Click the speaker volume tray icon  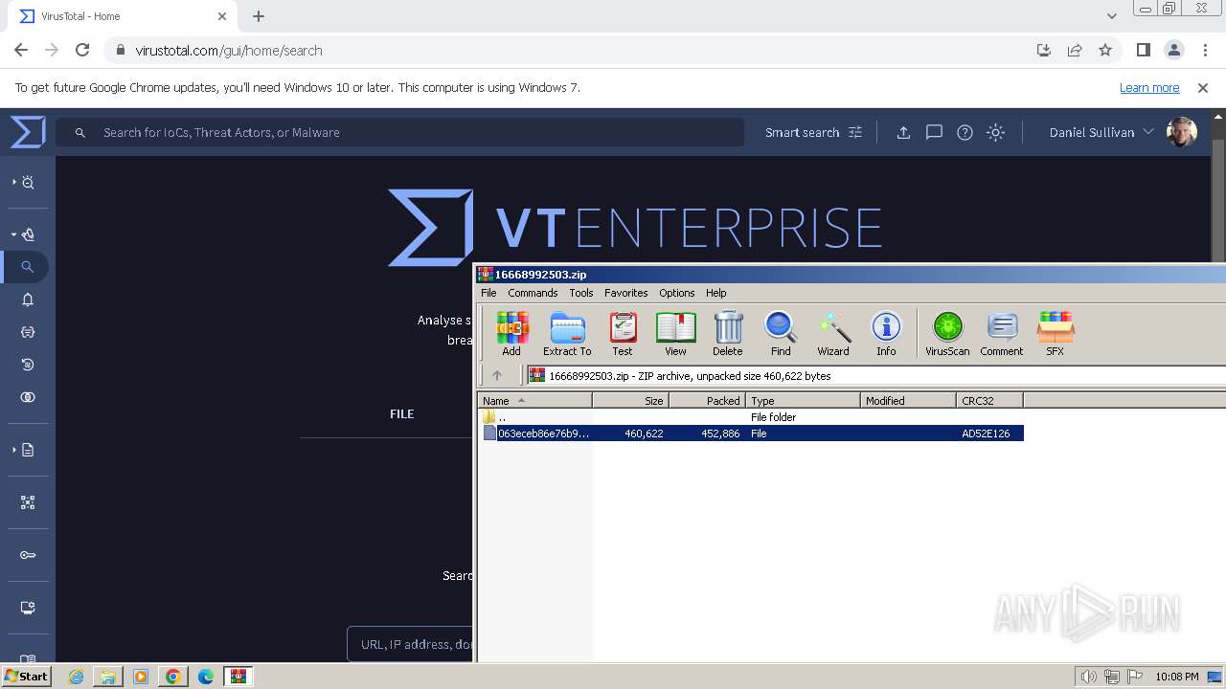tap(1088, 677)
